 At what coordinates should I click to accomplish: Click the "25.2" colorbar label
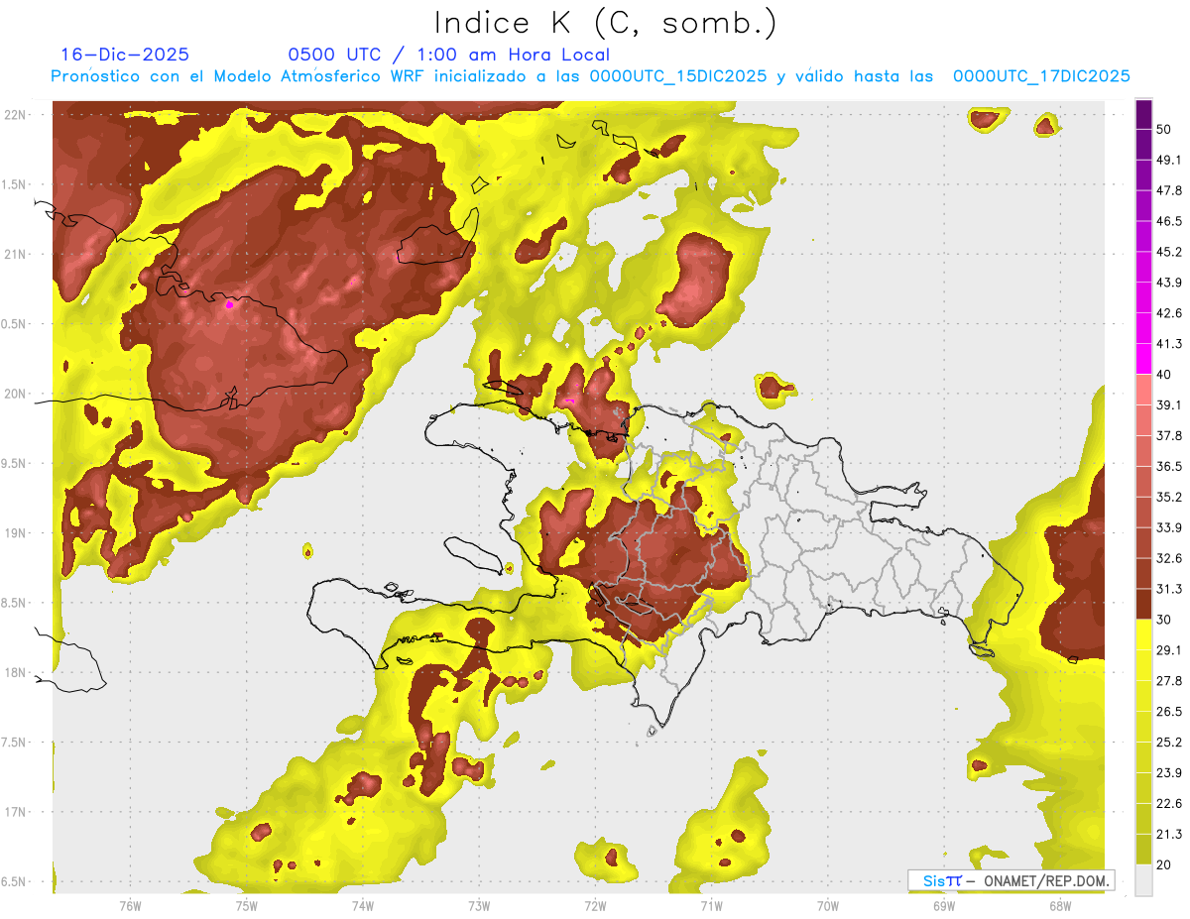[1168, 743]
